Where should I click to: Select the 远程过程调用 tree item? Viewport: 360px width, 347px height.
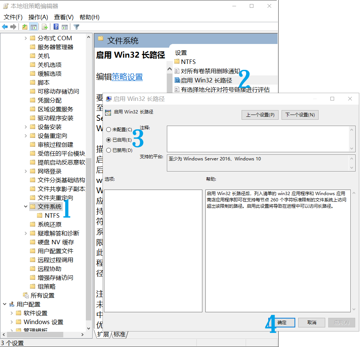(55, 260)
